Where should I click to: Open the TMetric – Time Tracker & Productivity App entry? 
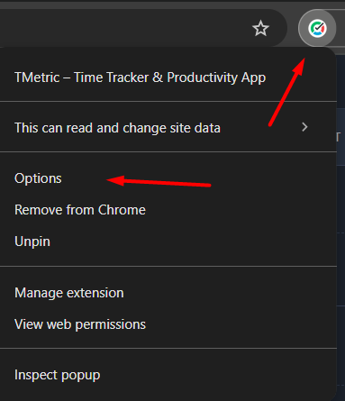coord(168,77)
